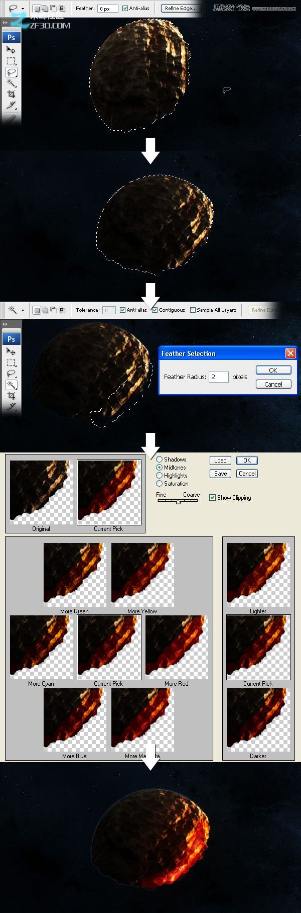Screen dimensions: 301x913
Task: Click Current Pick thumbnail beside Original
Action: [x=109, y=493]
